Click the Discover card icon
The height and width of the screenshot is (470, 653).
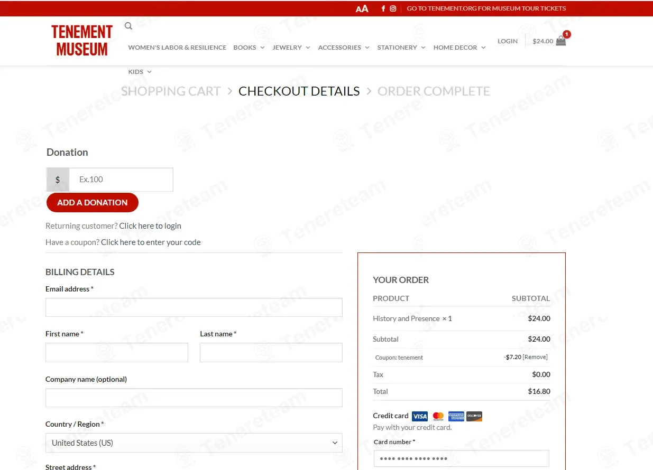coord(474,416)
